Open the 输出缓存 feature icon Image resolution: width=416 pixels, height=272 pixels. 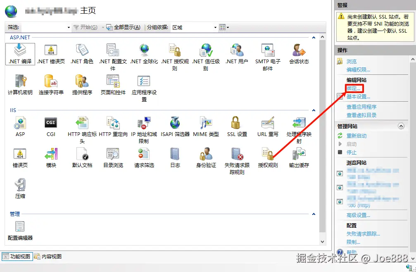click(299, 154)
